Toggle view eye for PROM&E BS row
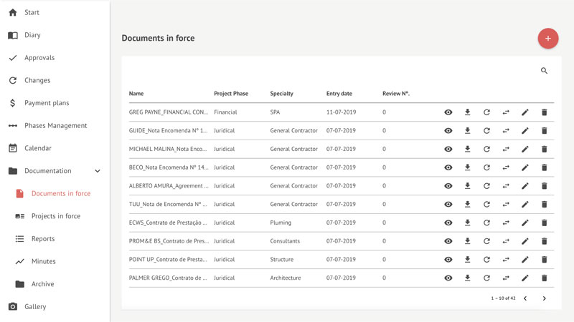This screenshot has height=322, width=574. pos(448,242)
